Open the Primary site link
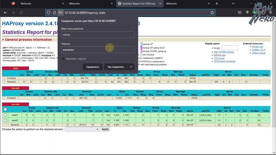 point(257,47)
